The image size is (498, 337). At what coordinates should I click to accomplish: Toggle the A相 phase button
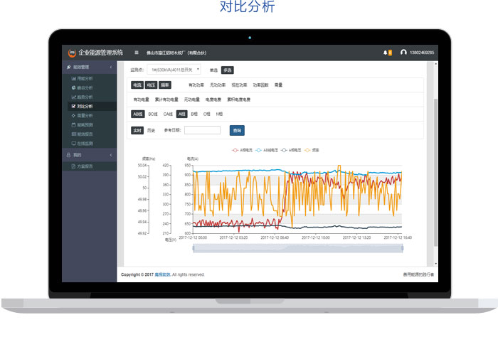(x=182, y=114)
